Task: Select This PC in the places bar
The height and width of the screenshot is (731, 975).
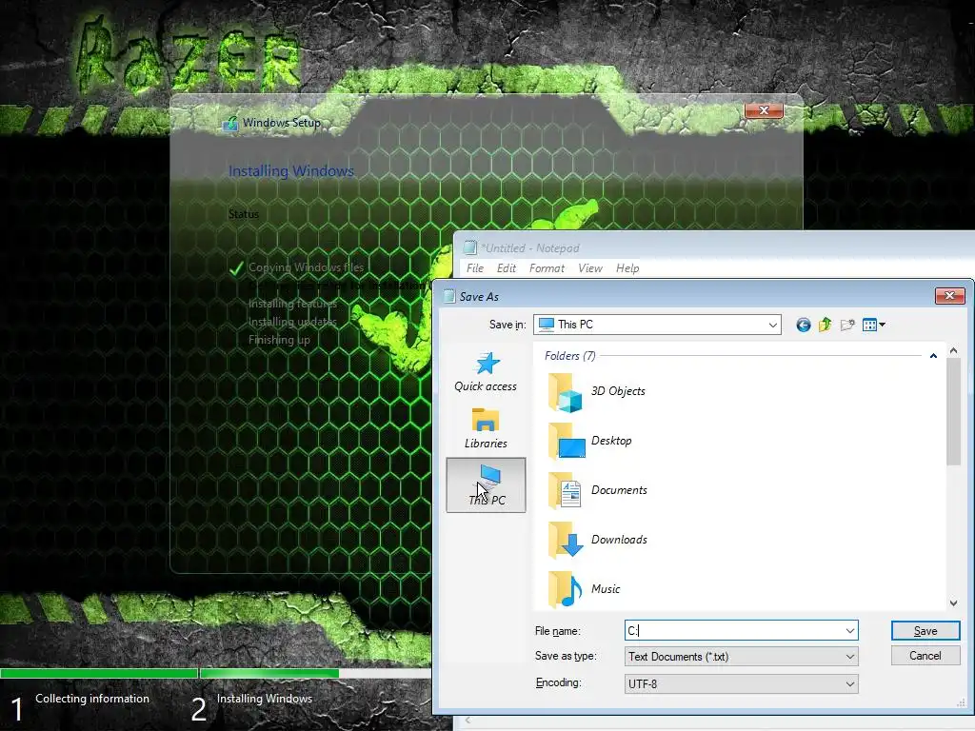Action: (x=486, y=484)
